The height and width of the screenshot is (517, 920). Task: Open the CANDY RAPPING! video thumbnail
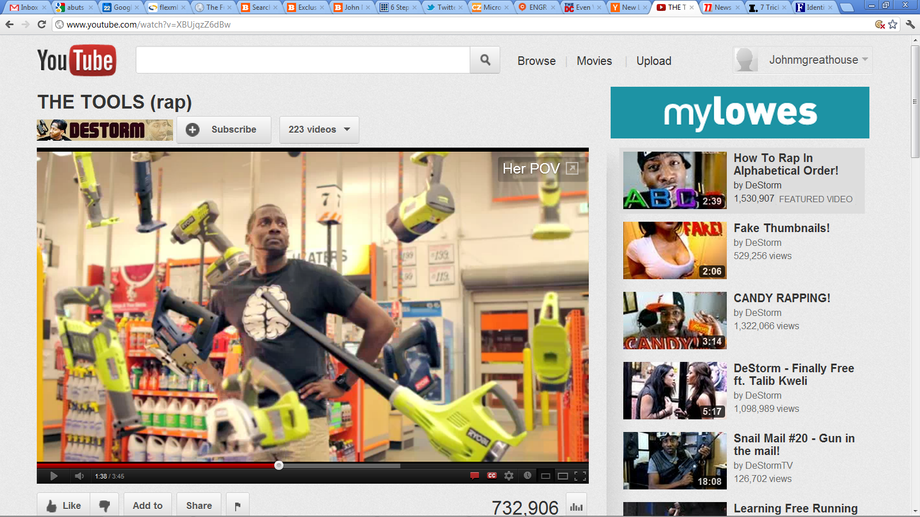pos(674,321)
